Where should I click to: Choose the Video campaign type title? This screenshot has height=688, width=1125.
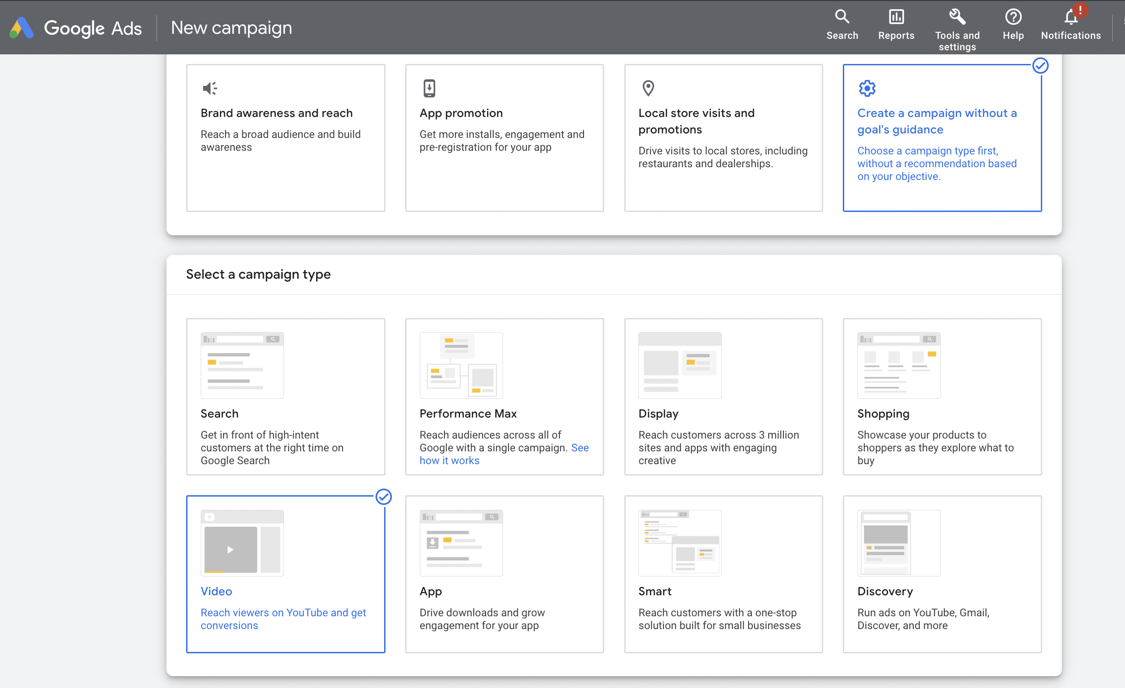coord(216,591)
